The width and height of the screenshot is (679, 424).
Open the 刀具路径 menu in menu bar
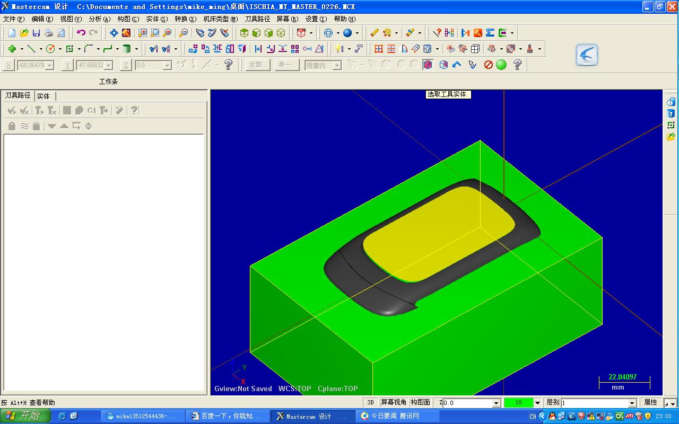click(257, 19)
